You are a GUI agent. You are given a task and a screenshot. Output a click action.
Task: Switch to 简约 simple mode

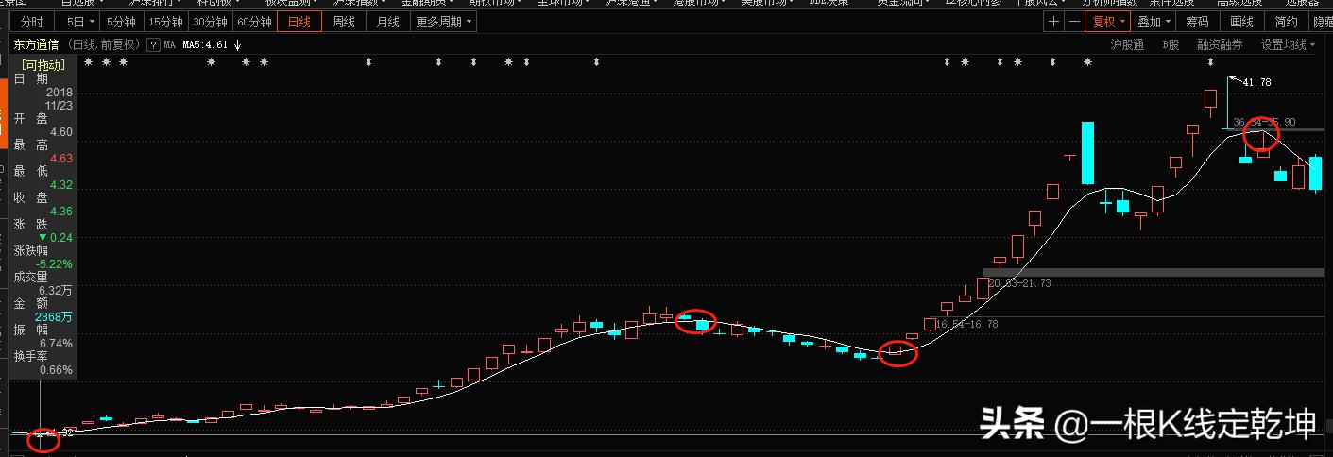[1286, 22]
